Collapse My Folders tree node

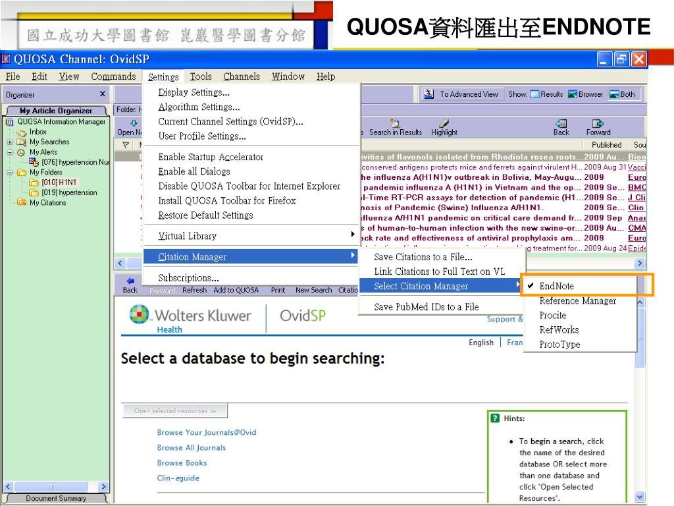(9, 173)
